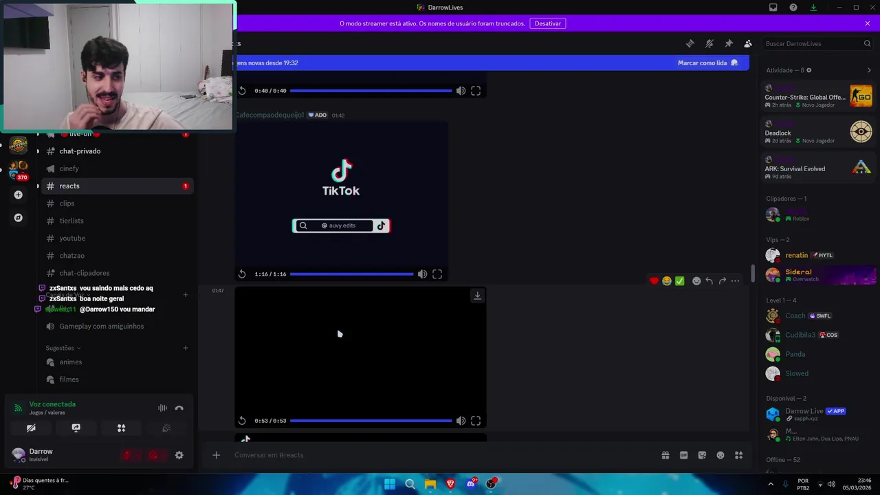Click the Buscar DarrowLives search field
880x495 pixels.
click(818, 43)
